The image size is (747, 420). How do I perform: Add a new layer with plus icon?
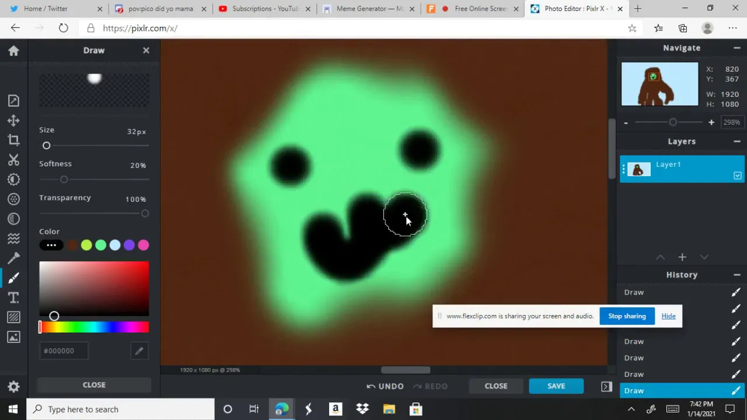pyautogui.click(x=682, y=257)
